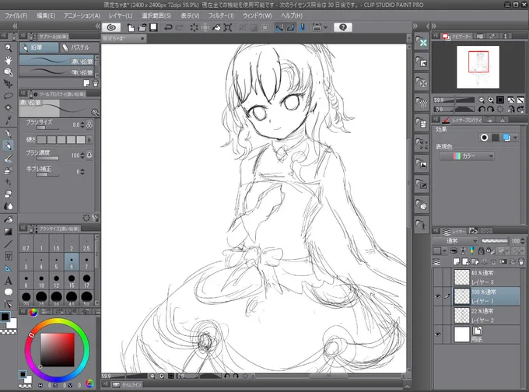Toggle snap to special ruler
The width and height of the screenshot is (529, 392).
290,28
